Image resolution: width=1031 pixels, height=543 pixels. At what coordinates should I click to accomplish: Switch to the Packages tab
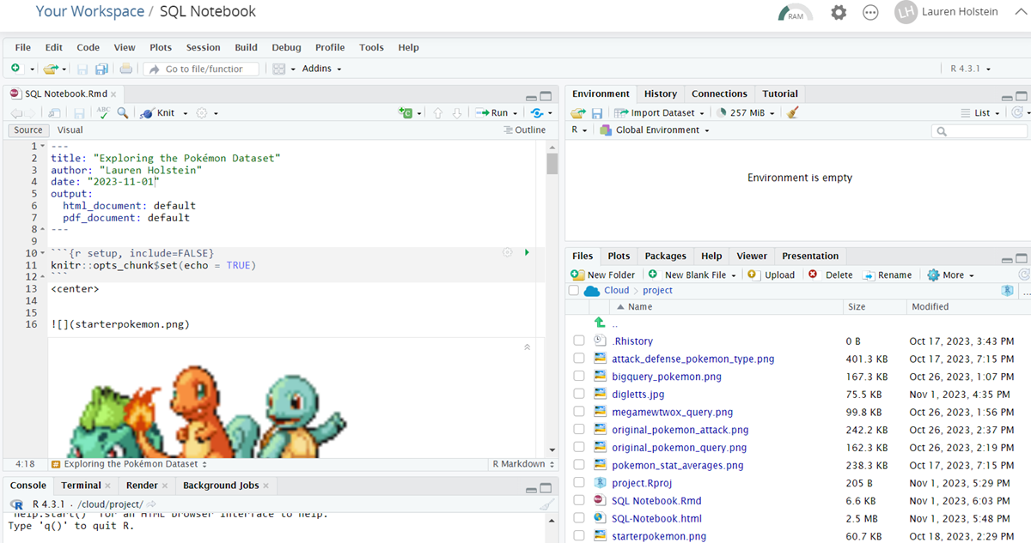[x=665, y=256]
